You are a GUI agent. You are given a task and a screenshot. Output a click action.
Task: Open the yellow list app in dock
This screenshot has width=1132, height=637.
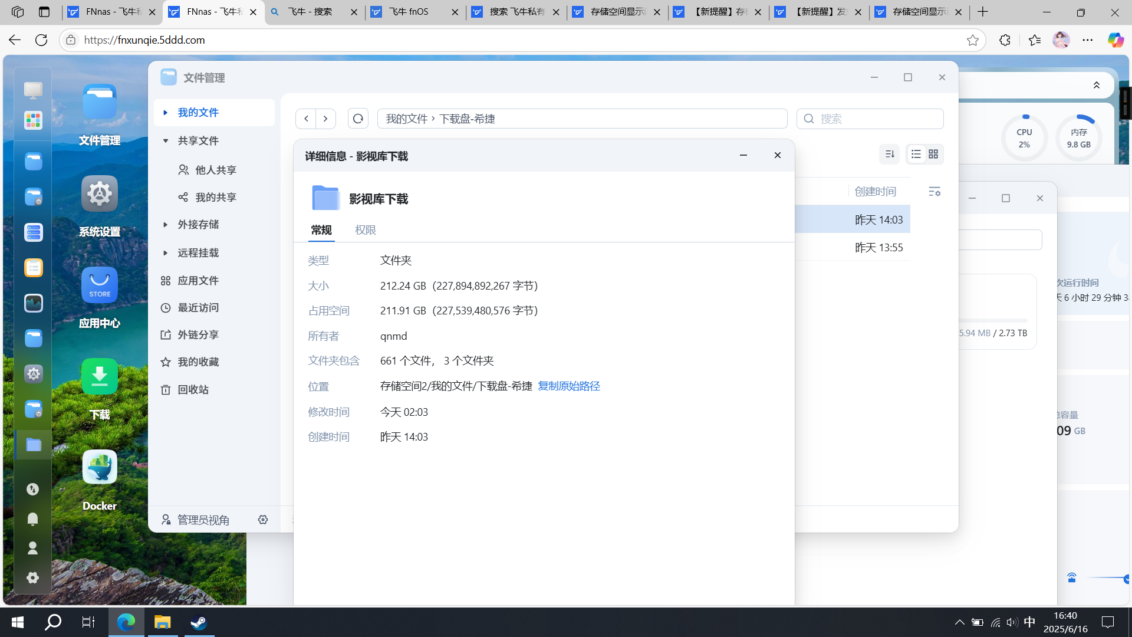click(x=33, y=268)
